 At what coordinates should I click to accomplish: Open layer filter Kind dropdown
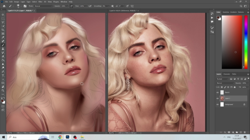222,79
